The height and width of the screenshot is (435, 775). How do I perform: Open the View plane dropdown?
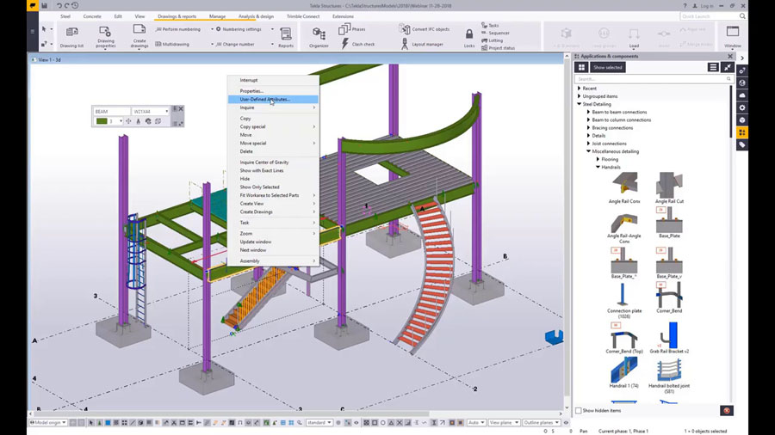tap(504, 423)
